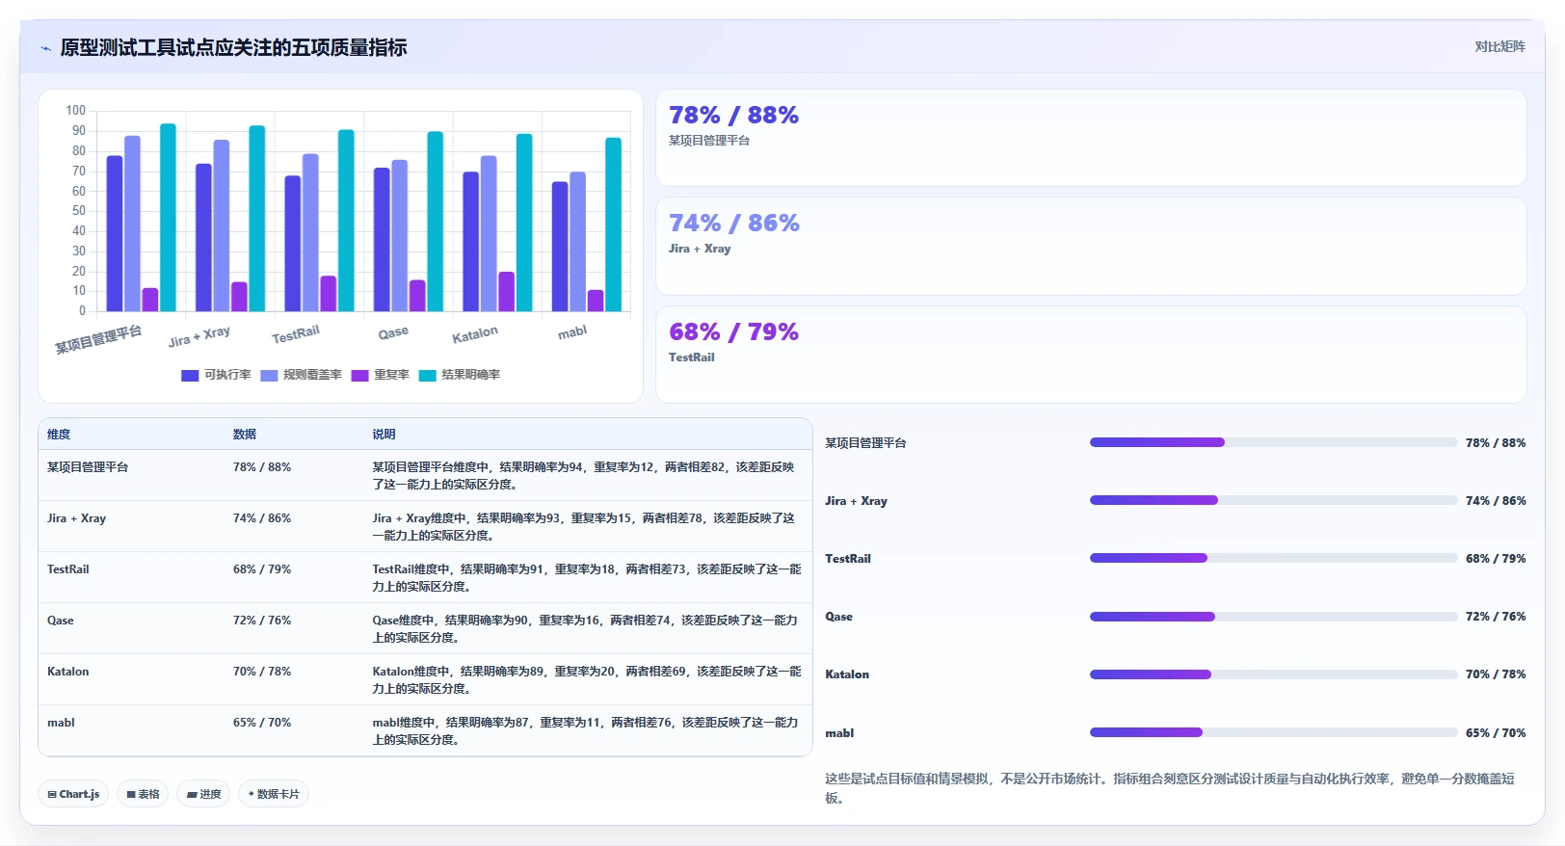
Task: Click the 数据 column header
Action: 245,435
